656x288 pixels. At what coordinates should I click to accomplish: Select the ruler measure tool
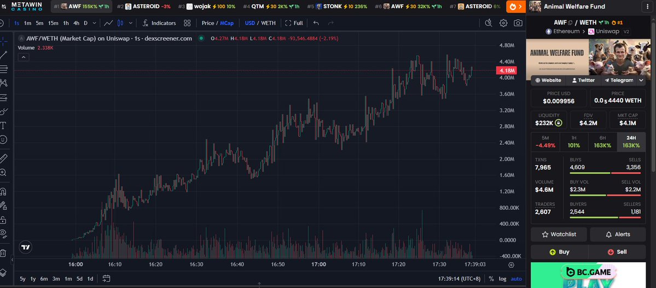pos(3,158)
